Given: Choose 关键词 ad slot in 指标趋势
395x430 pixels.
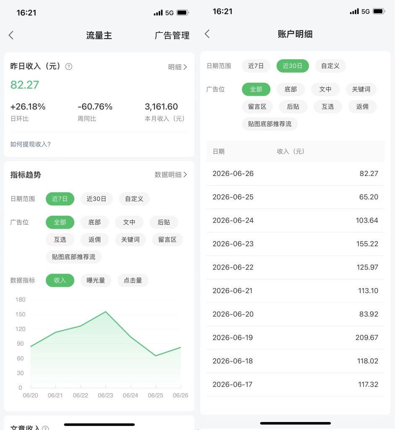Looking at the screenshot, I should 130,239.
